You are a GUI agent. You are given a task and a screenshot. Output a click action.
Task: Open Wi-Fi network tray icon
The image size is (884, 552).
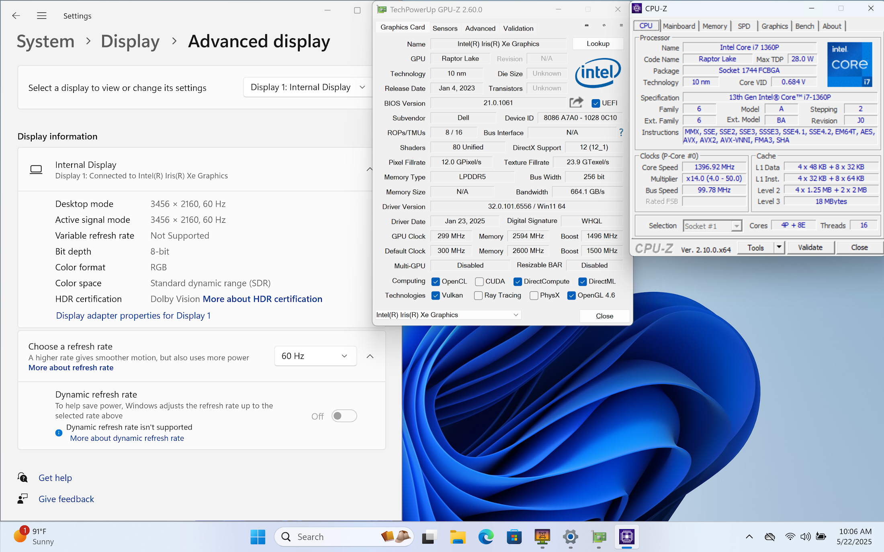pyautogui.click(x=790, y=537)
